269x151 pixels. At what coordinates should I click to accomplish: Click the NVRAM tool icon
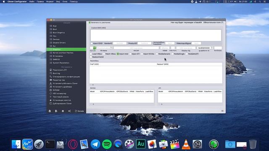point(50,90)
